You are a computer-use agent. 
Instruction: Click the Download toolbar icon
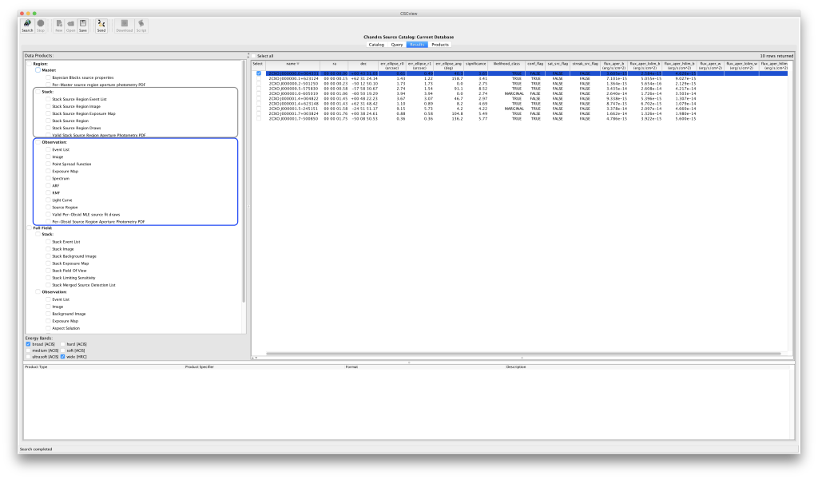click(124, 26)
